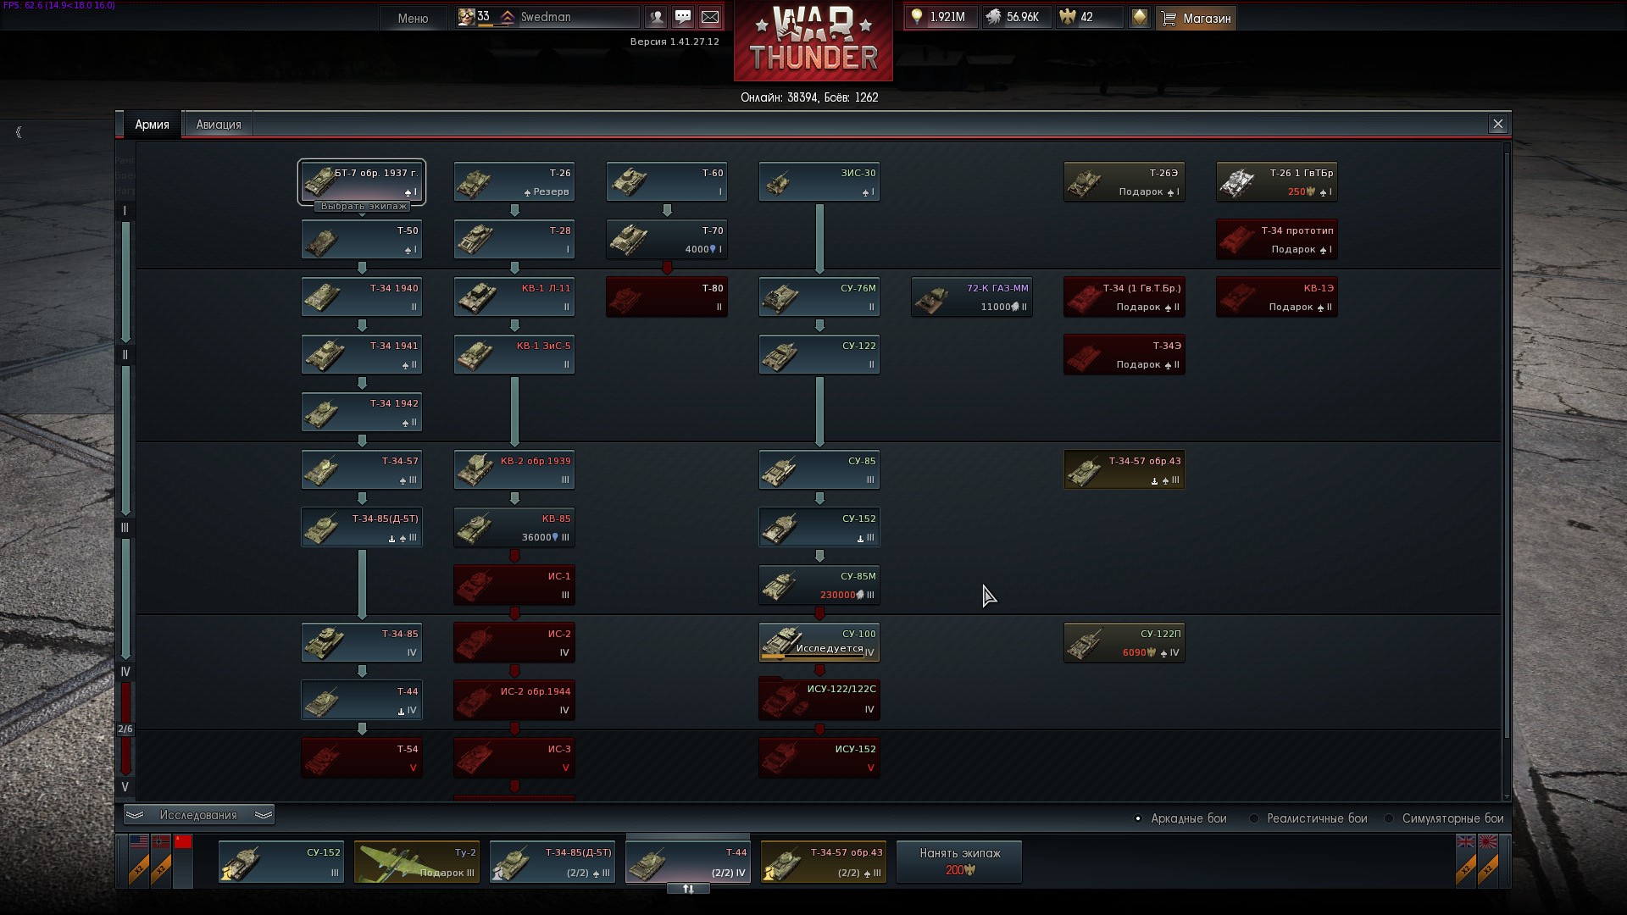Select the British flag nation
The width and height of the screenshot is (1627, 915).
[1466, 842]
